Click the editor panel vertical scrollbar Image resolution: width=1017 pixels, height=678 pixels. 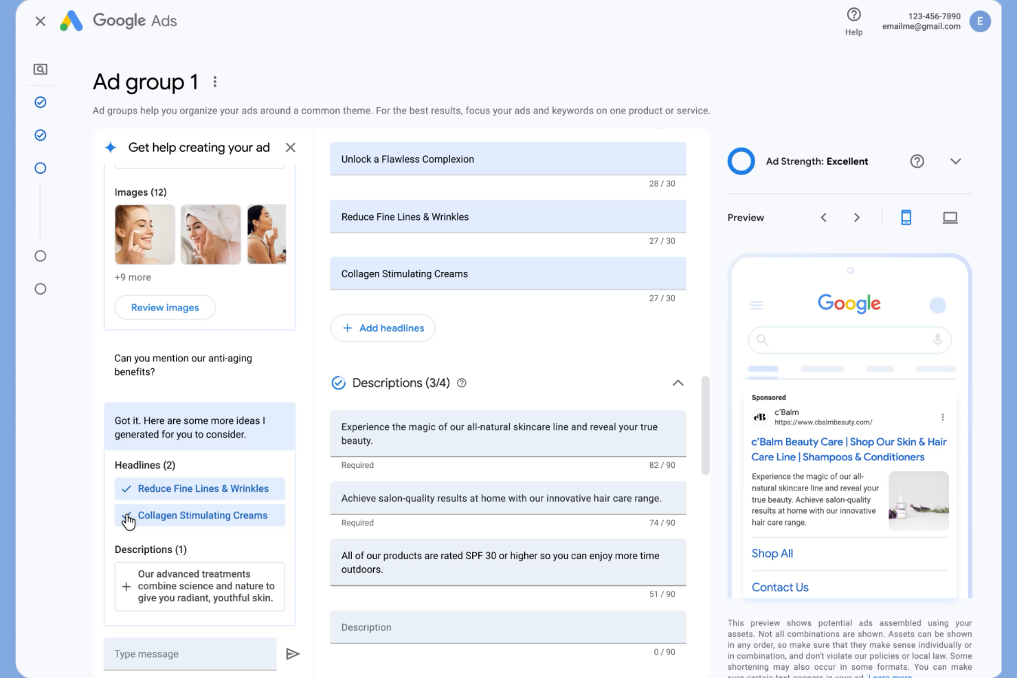(x=705, y=425)
